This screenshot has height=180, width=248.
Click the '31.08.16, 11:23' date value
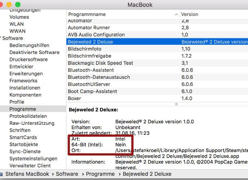[x=132, y=133]
